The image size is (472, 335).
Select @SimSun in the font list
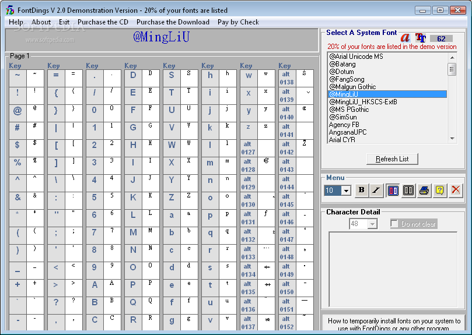click(387, 117)
